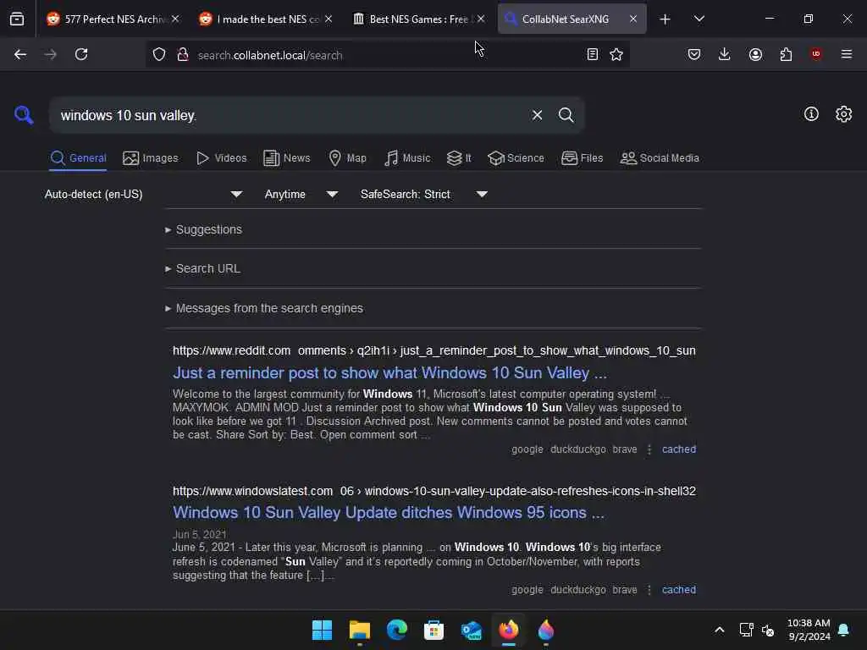Screen dimensions: 867x650
Task: Open Anytime time range dropdown
Action: [301, 194]
